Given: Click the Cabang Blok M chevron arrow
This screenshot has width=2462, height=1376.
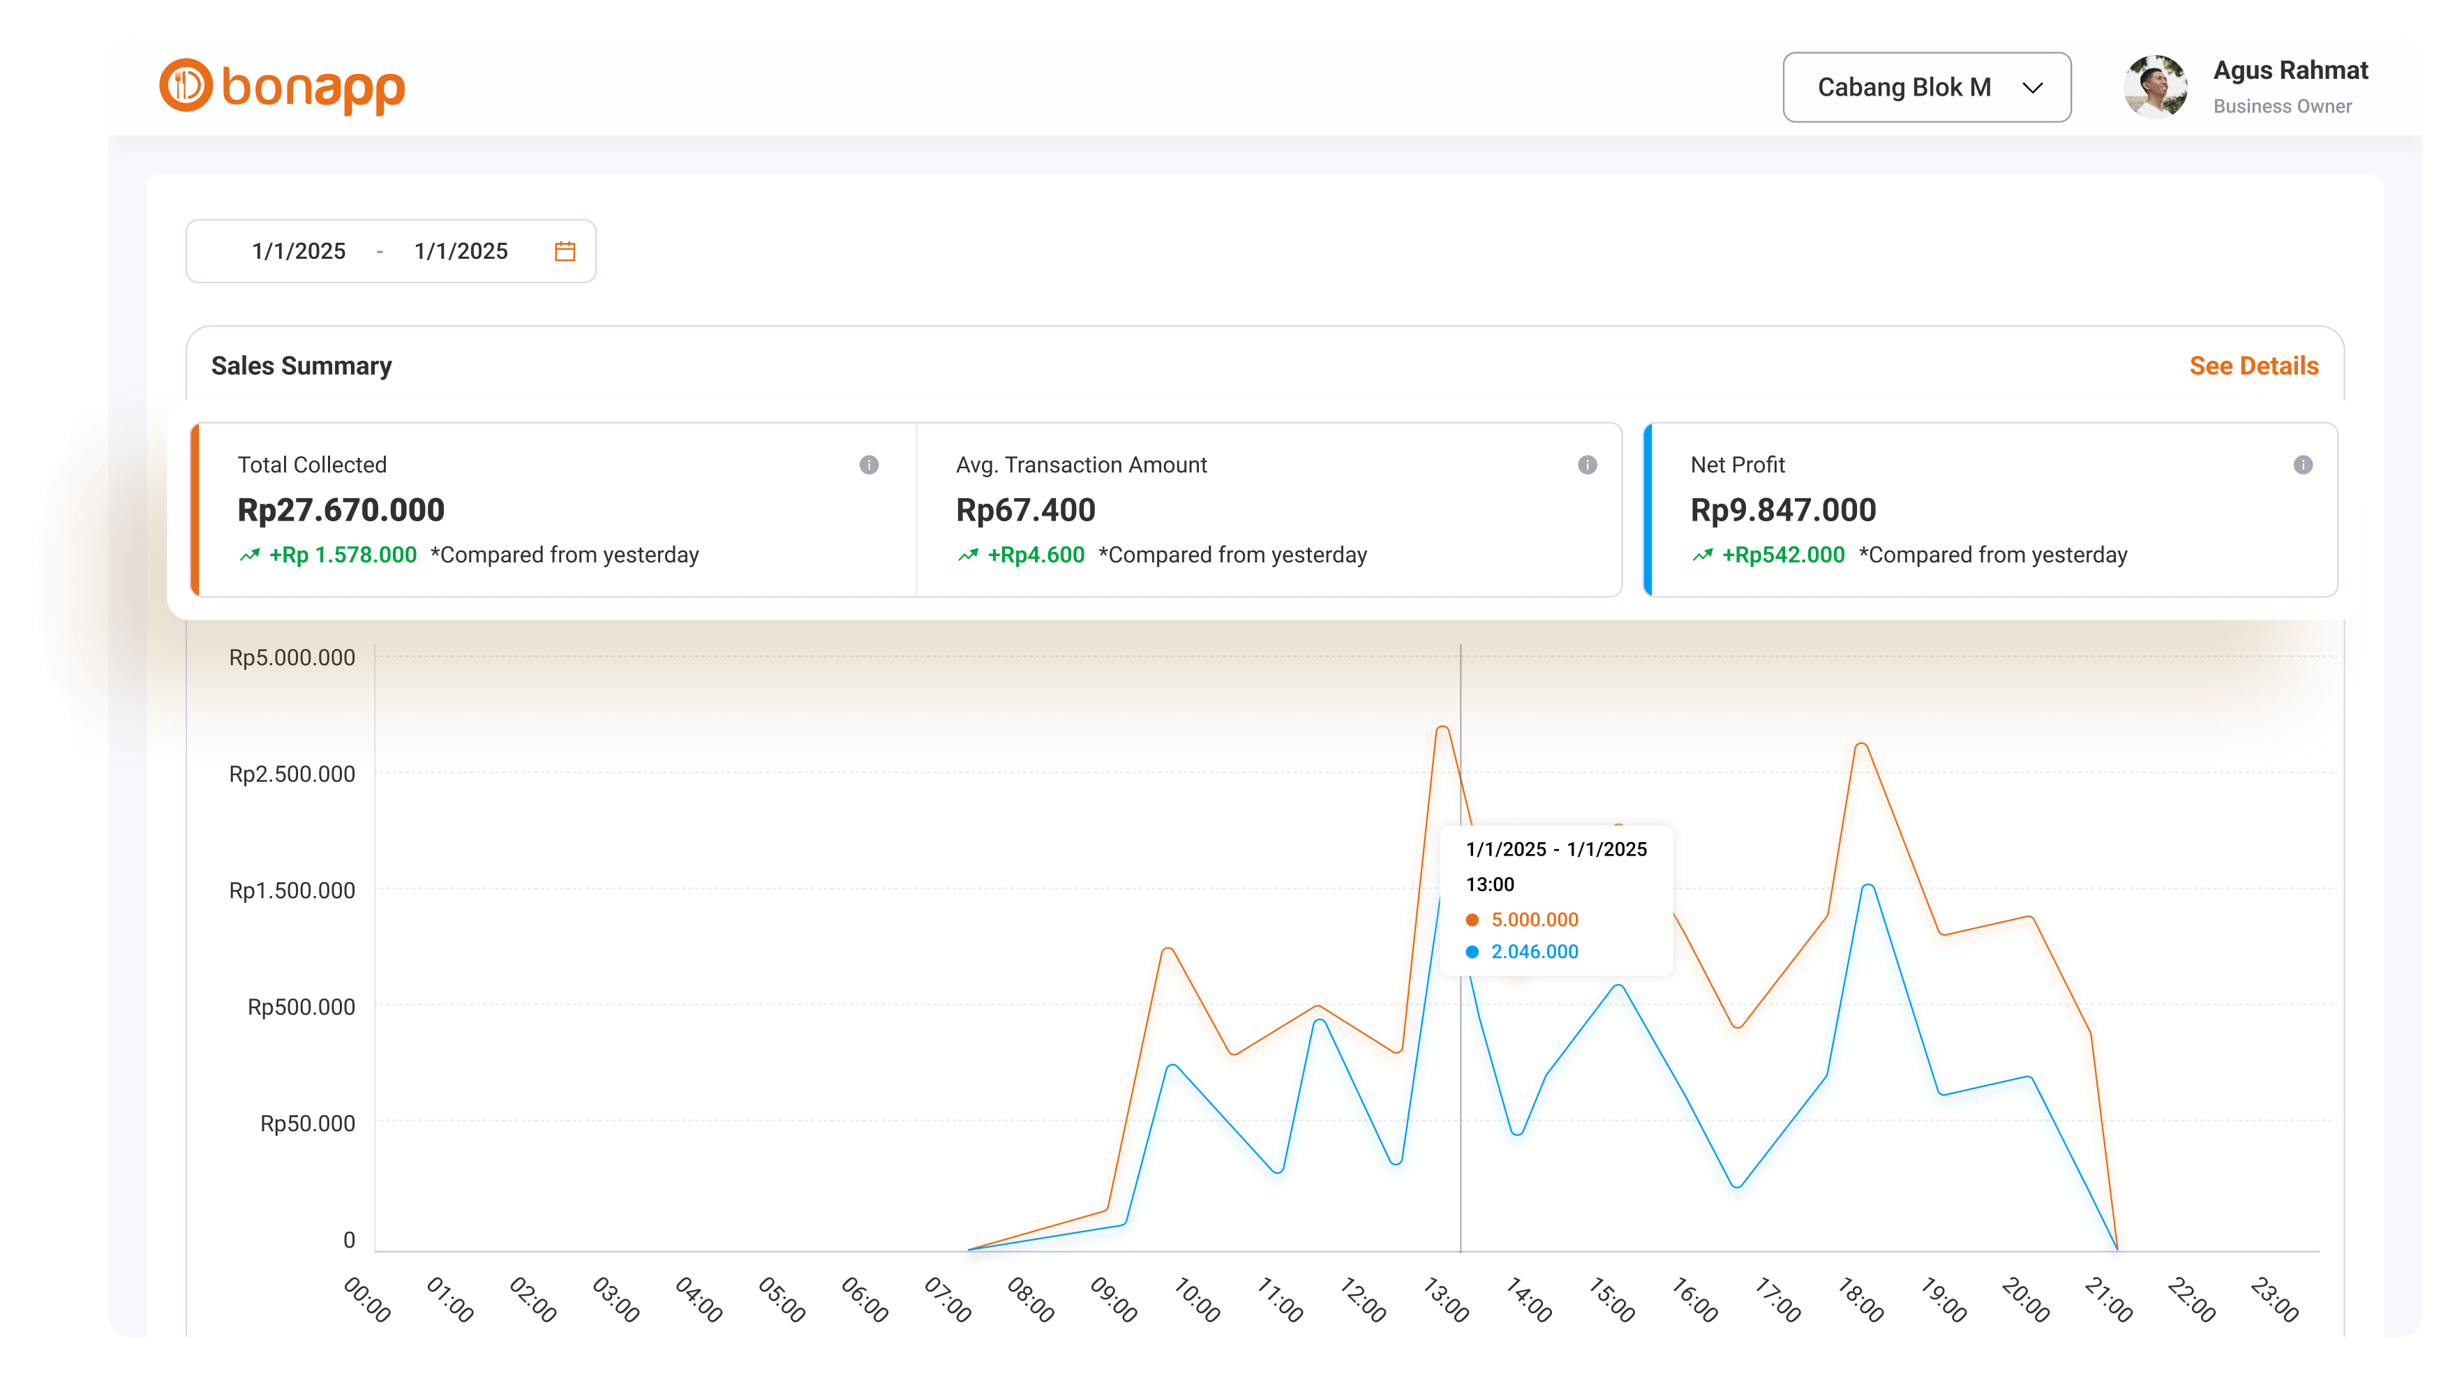Looking at the screenshot, I should pyautogui.click(x=2033, y=88).
